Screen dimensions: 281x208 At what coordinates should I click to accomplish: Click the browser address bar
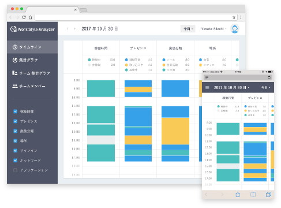134,17
